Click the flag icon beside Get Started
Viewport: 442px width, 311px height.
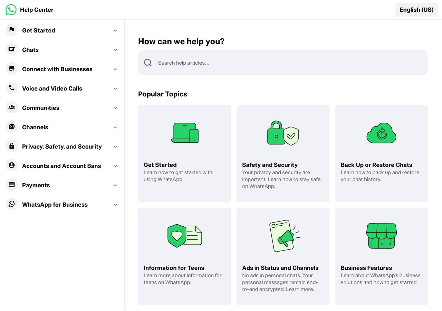12,30
